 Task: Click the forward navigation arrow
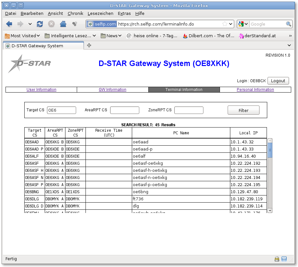click(x=20, y=24)
